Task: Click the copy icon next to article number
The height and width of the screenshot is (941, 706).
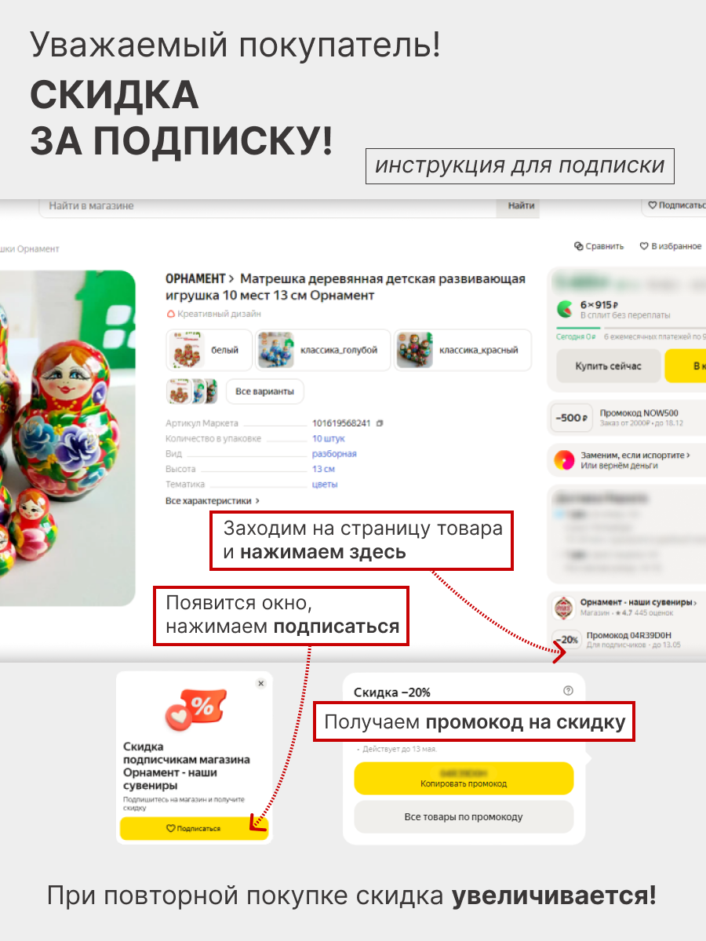Action: [x=380, y=423]
